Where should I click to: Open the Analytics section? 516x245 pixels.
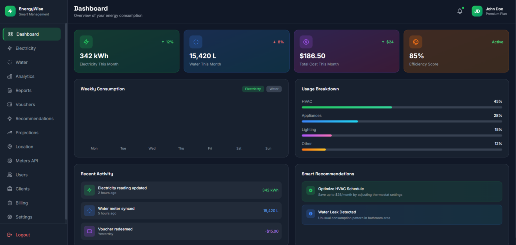tap(32, 77)
